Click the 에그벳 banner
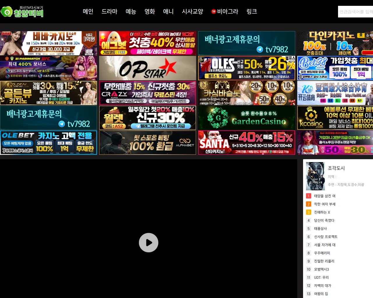The width and height of the screenshot is (373, 298). [147, 43]
